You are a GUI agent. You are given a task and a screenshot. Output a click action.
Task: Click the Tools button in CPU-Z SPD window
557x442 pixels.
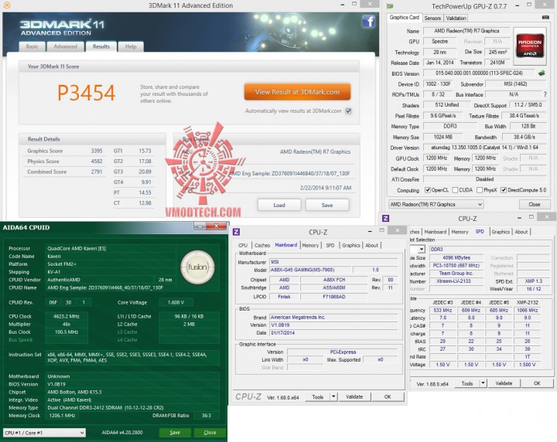pos(466,383)
